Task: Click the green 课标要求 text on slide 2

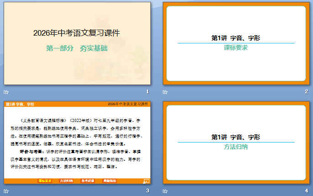Action: coord(236,48)
